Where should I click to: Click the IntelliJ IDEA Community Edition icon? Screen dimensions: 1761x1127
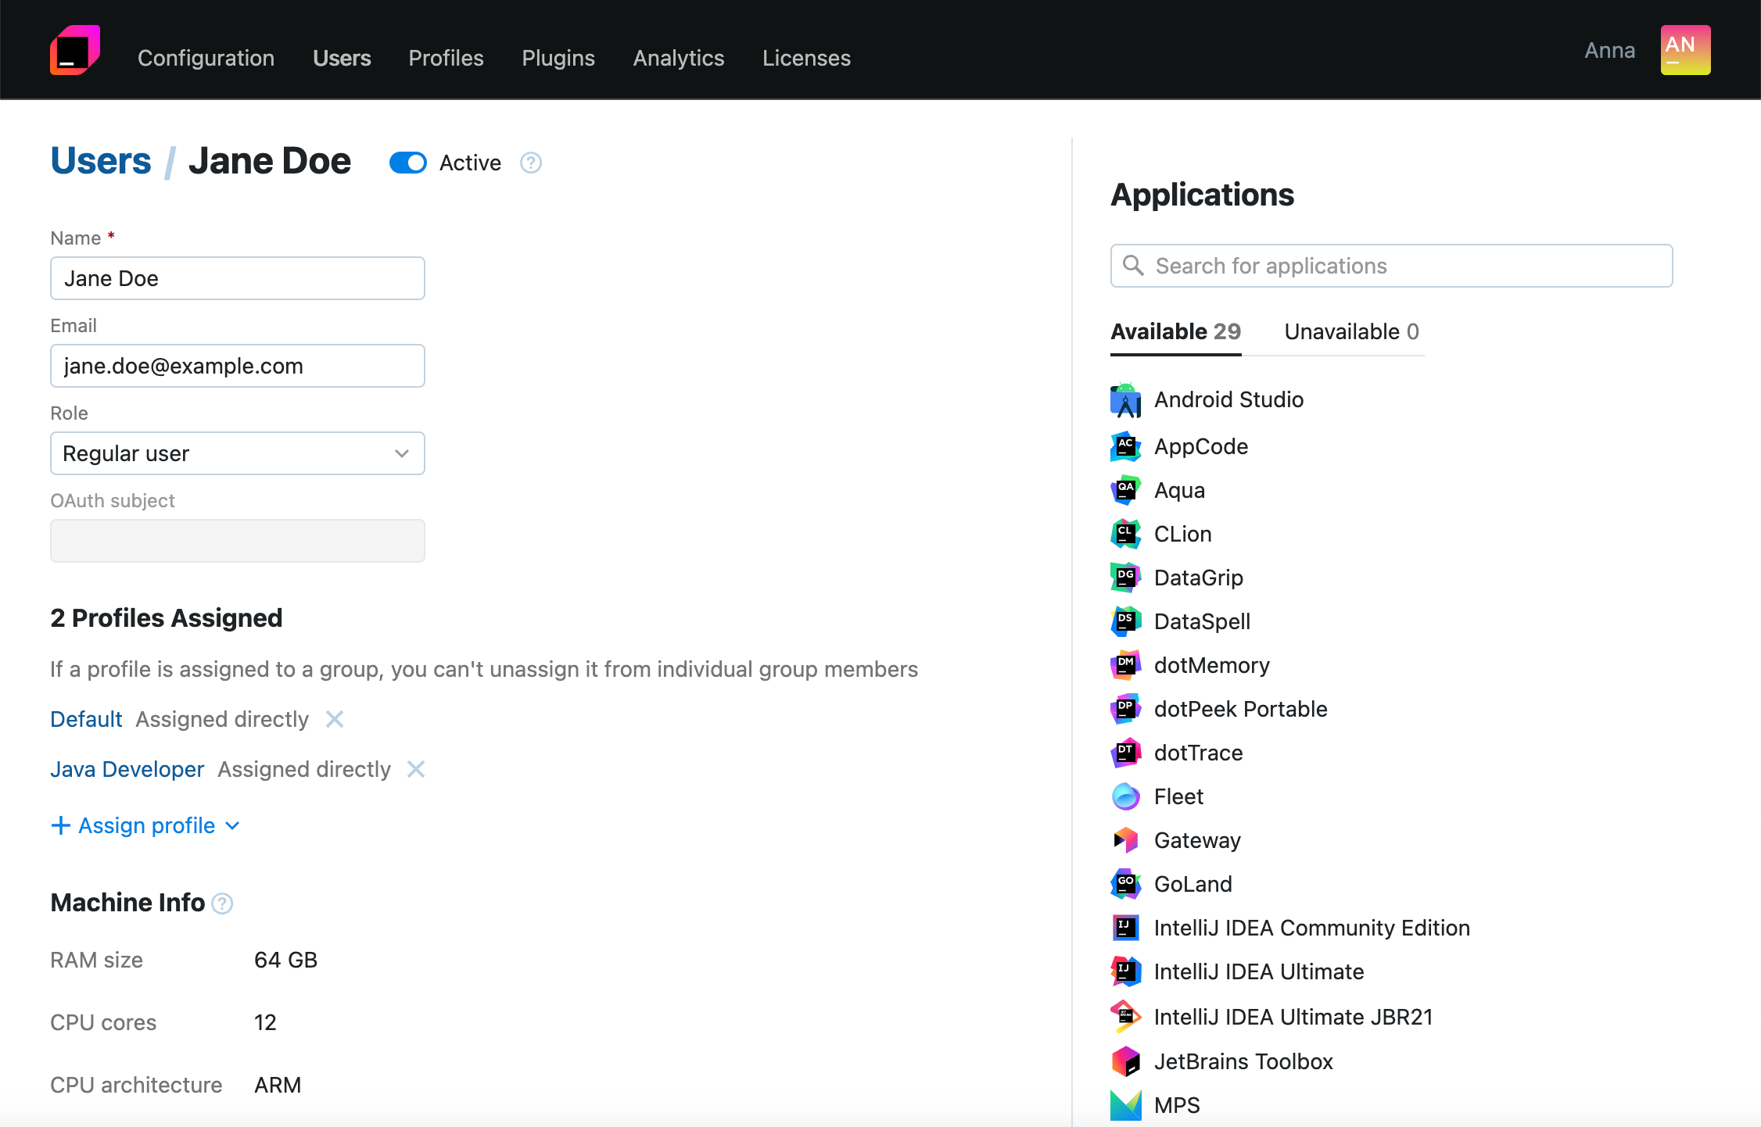pos(1126,928)
